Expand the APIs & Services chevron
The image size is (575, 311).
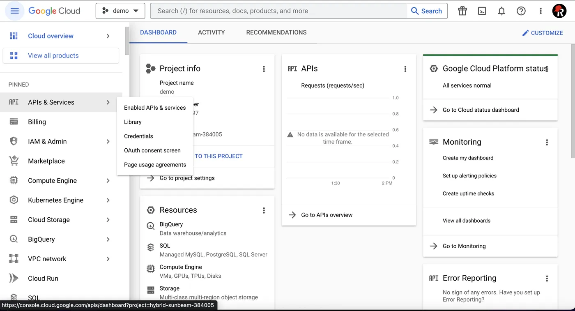(108, 102)
